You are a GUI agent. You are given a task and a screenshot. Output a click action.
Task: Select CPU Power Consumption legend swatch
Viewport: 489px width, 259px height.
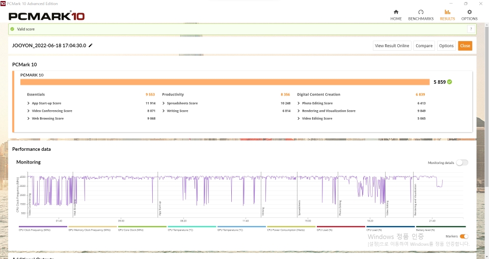pos(291,226)
